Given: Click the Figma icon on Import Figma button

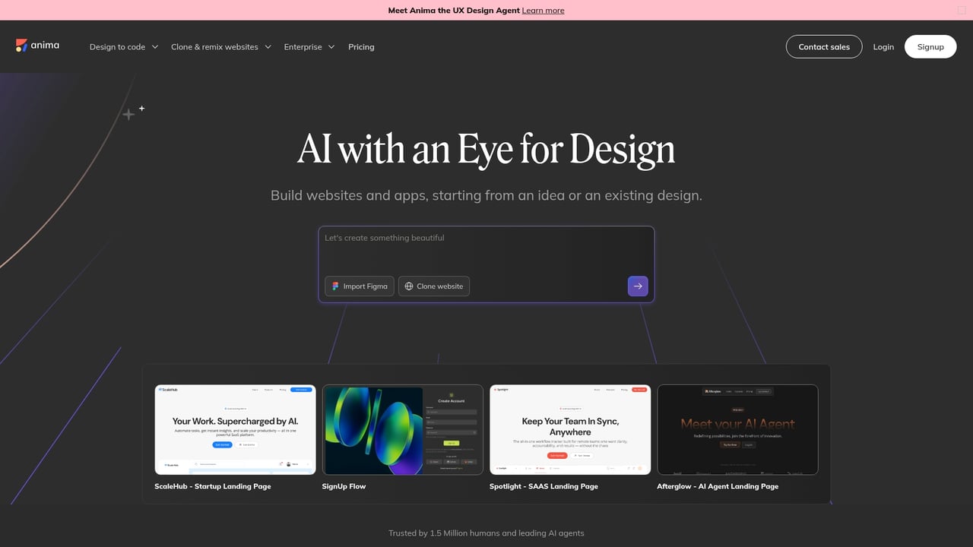Looking at the screenshot, I should click(x=334, y=286).
